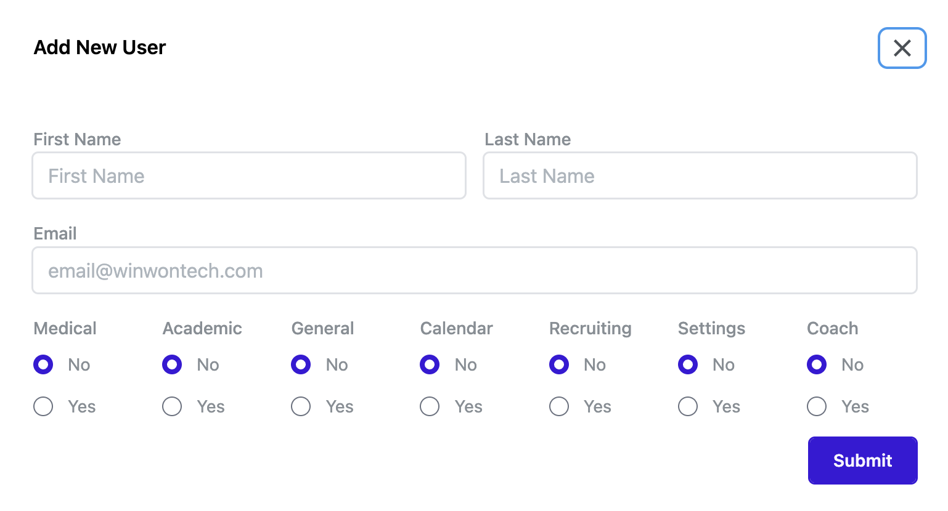Select Yes for Coach role
Screen dimensions: 948x511
click(x=817, y=406)
